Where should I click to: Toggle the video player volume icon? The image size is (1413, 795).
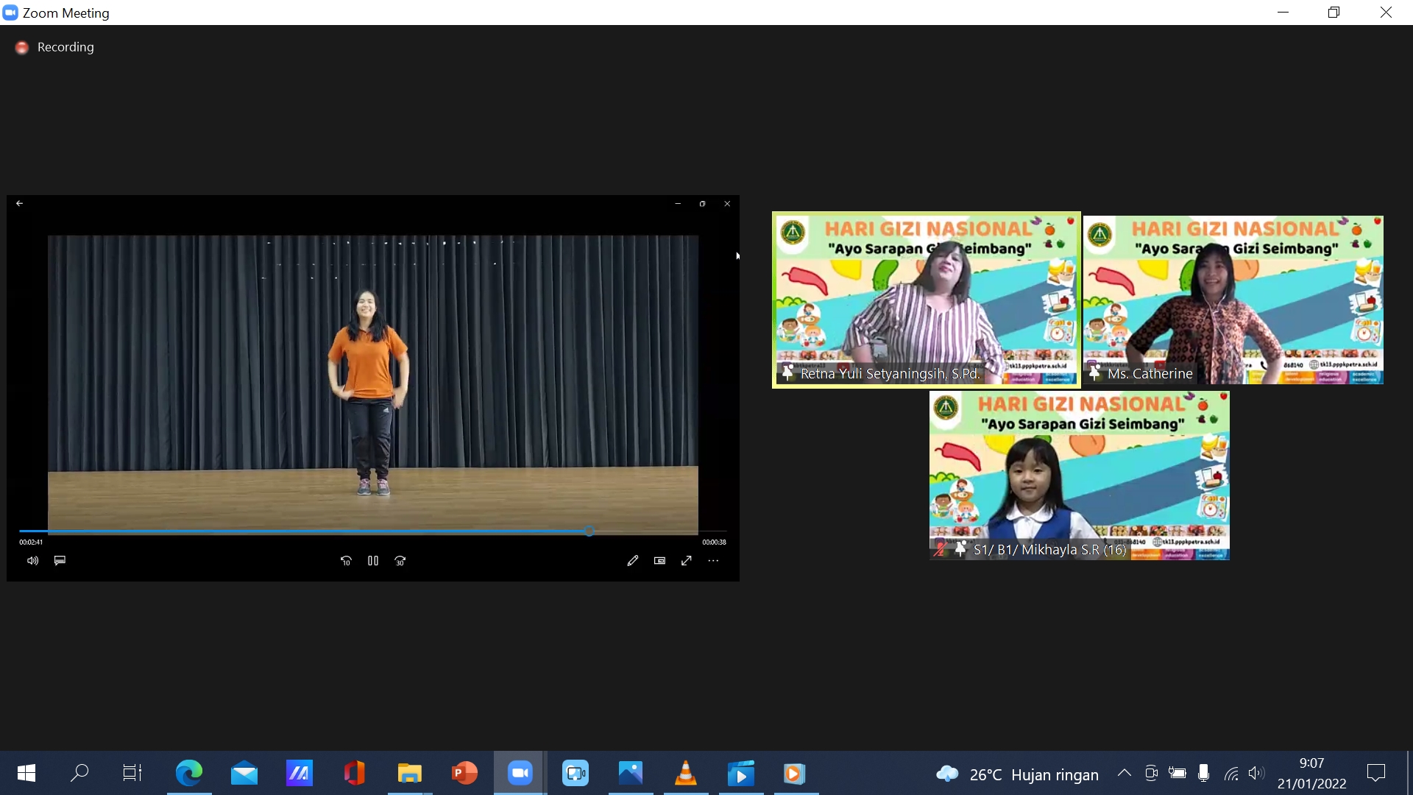(x=32, y=561)
